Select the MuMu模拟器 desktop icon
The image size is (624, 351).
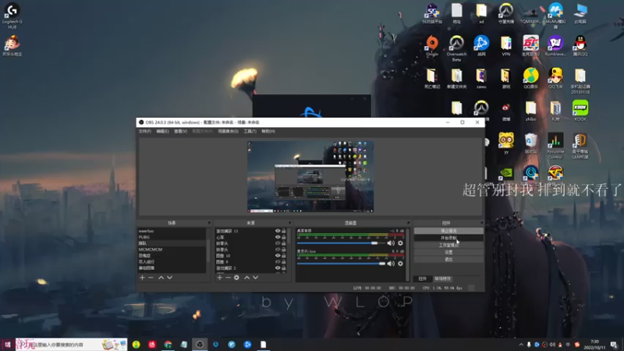pyautogui.click(x=555, y=16)
